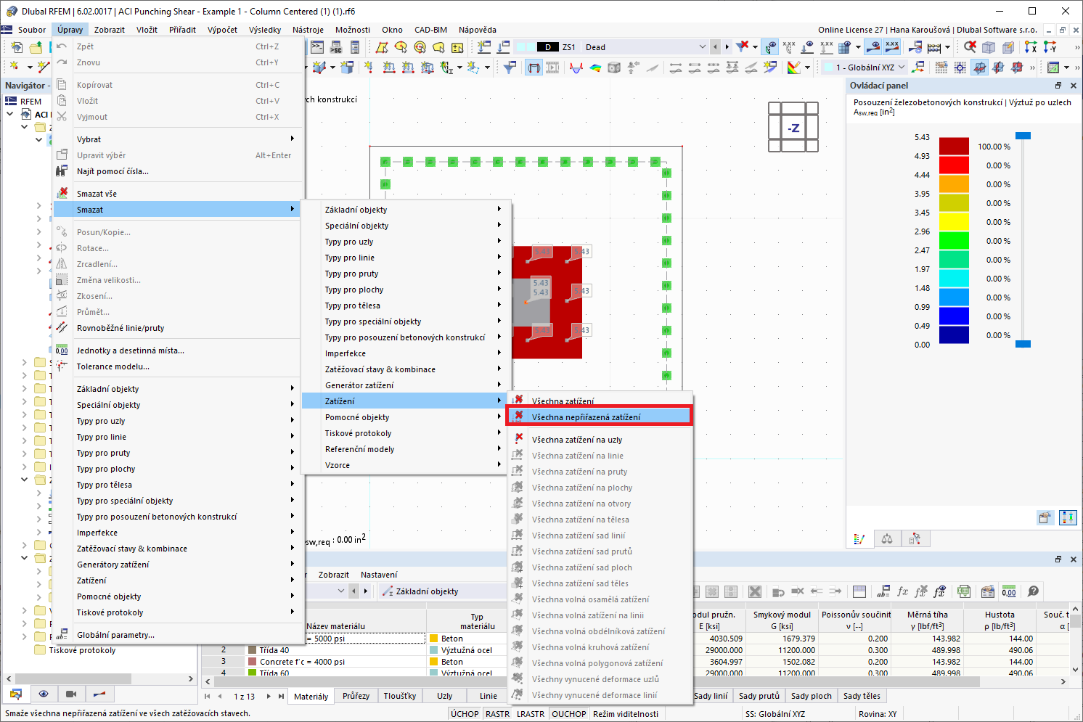Go to the first table page arrow

pyautogui.click(x=208, y=697)
